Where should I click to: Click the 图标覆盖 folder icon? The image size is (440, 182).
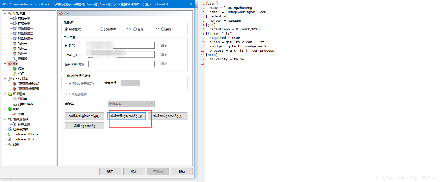10,94
